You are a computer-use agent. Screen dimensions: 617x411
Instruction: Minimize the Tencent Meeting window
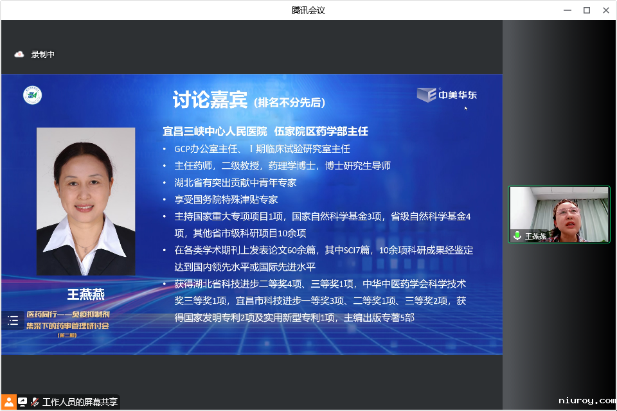[x=568, y=10]
